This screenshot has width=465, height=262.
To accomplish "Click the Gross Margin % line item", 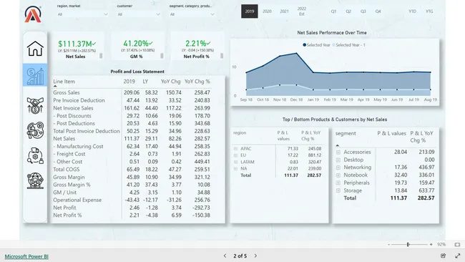I will pyautogui.click(x=72, y=185).
